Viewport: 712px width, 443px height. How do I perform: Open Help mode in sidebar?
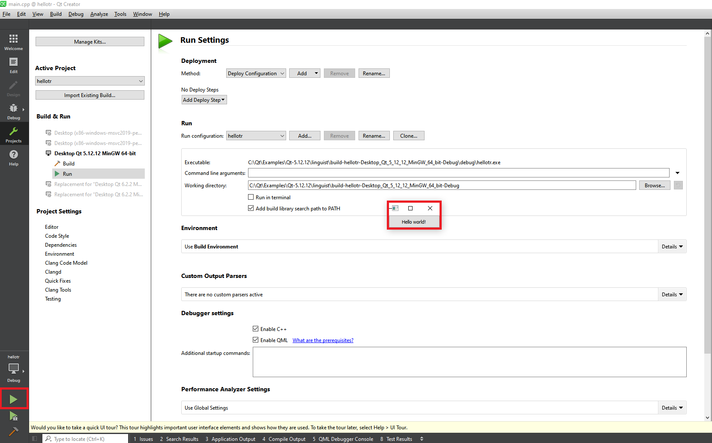point(14,157)
